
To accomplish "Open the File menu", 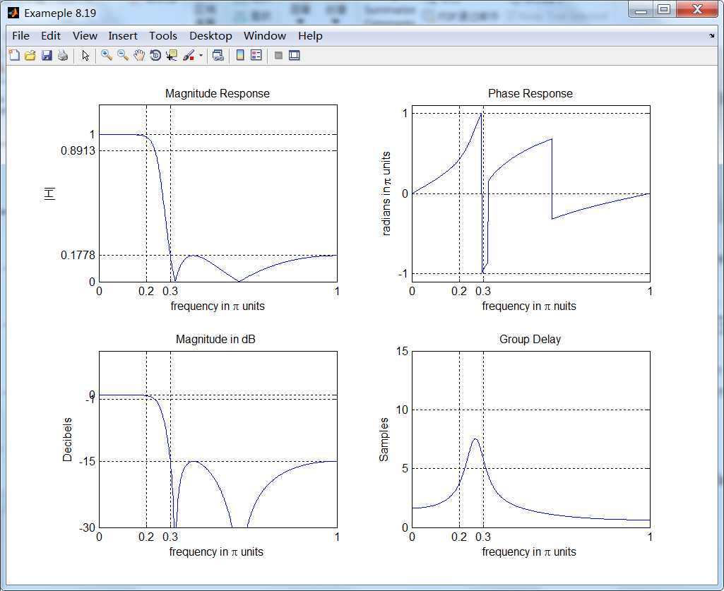I will (20, 35).
